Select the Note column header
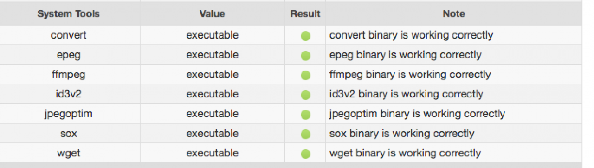This screenshot has width=594, height=168. point(454,14)
